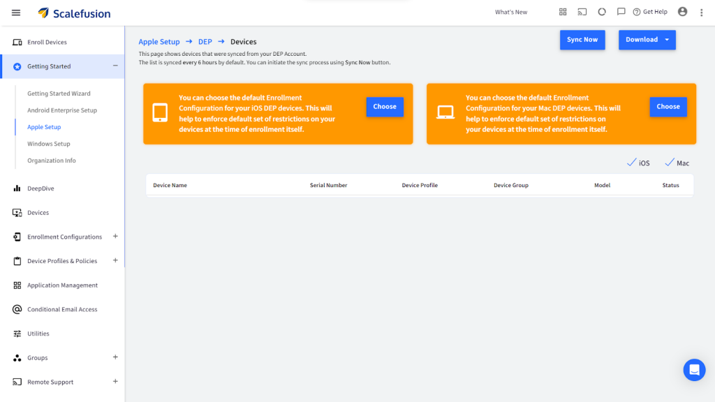Open the three-dot more options menu
Screen dimensions: 715x402
click(x=702, y=13)
